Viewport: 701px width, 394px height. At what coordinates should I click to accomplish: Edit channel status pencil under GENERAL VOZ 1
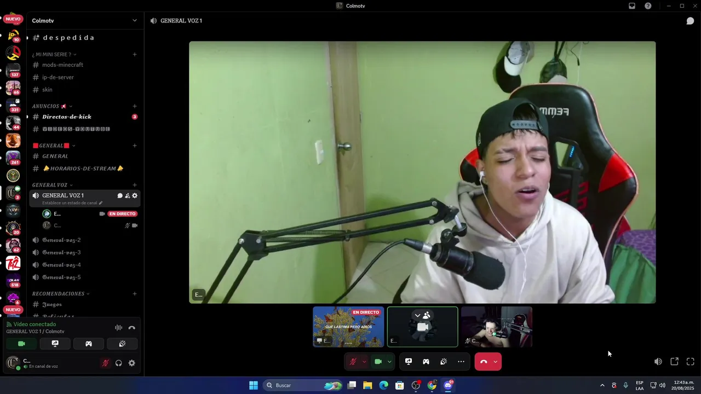coord(100,203)
